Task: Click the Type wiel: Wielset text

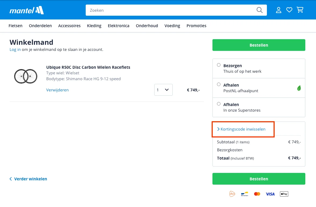Action: (63, 73)
